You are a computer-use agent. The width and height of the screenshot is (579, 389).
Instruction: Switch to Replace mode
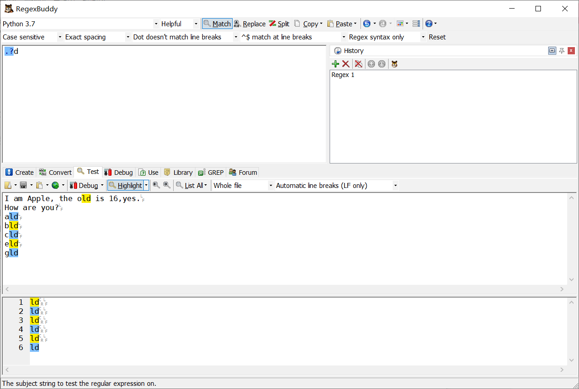pos(250,24)
